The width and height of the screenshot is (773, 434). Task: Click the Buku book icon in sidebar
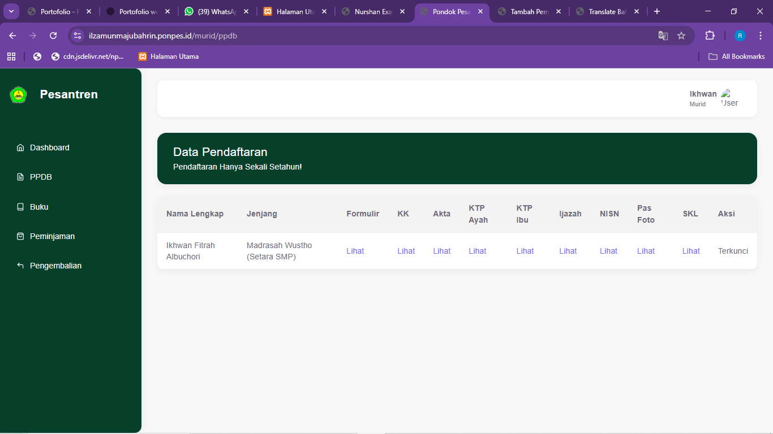(x=20, y=207)
